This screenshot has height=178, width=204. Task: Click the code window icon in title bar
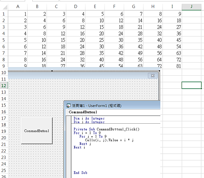point(68,106)
